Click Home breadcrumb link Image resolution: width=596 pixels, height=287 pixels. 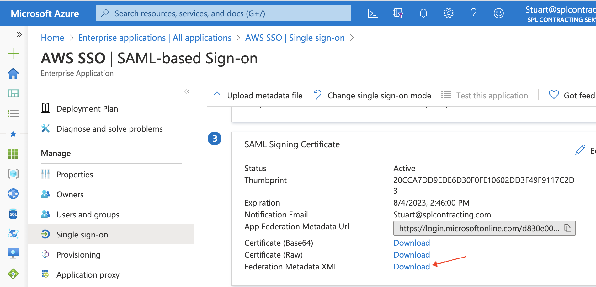point(52,38)
